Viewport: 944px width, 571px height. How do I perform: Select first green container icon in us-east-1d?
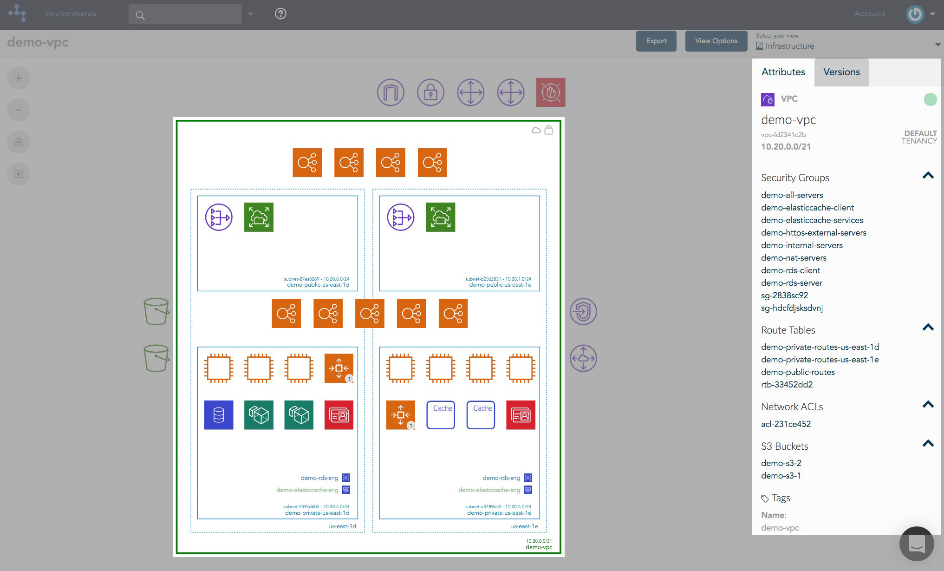259,415
